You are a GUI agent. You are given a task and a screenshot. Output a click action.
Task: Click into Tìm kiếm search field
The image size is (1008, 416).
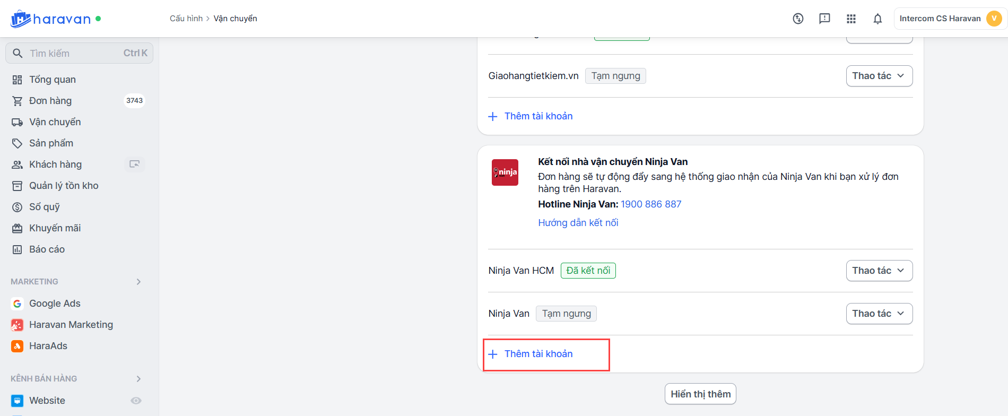(79, 53)
